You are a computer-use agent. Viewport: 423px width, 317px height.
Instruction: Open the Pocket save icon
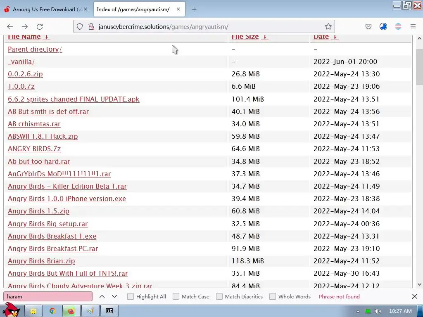(x=368, y=26)
